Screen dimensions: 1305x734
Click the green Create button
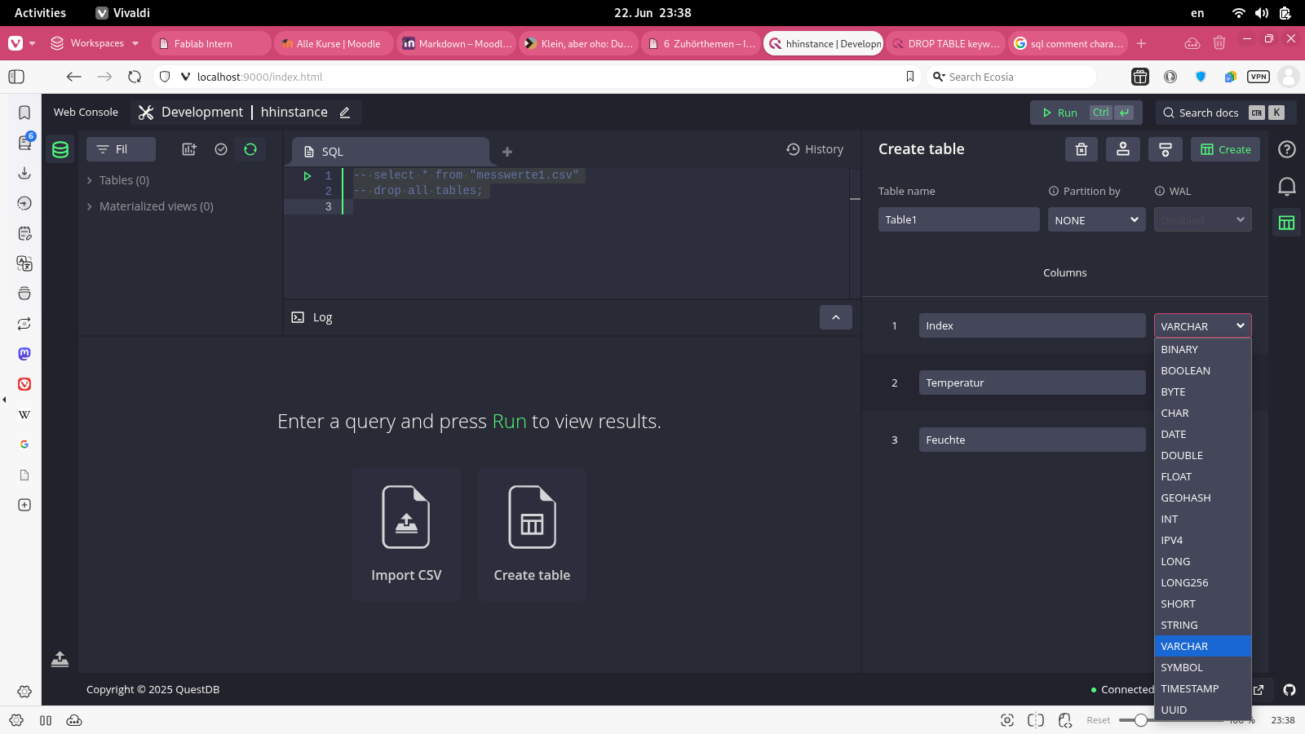coord(1225,149)
